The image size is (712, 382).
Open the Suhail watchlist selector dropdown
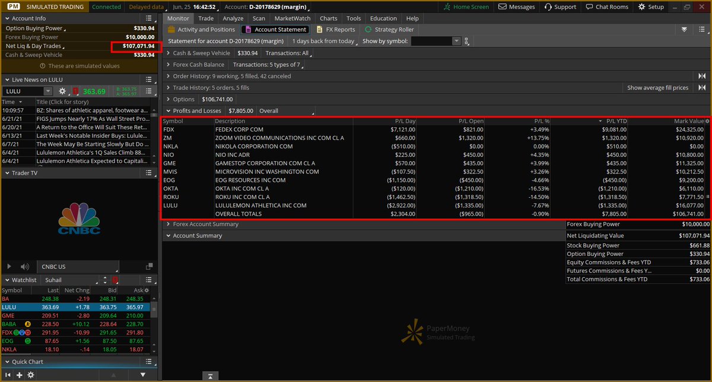[x=70, y=280]
